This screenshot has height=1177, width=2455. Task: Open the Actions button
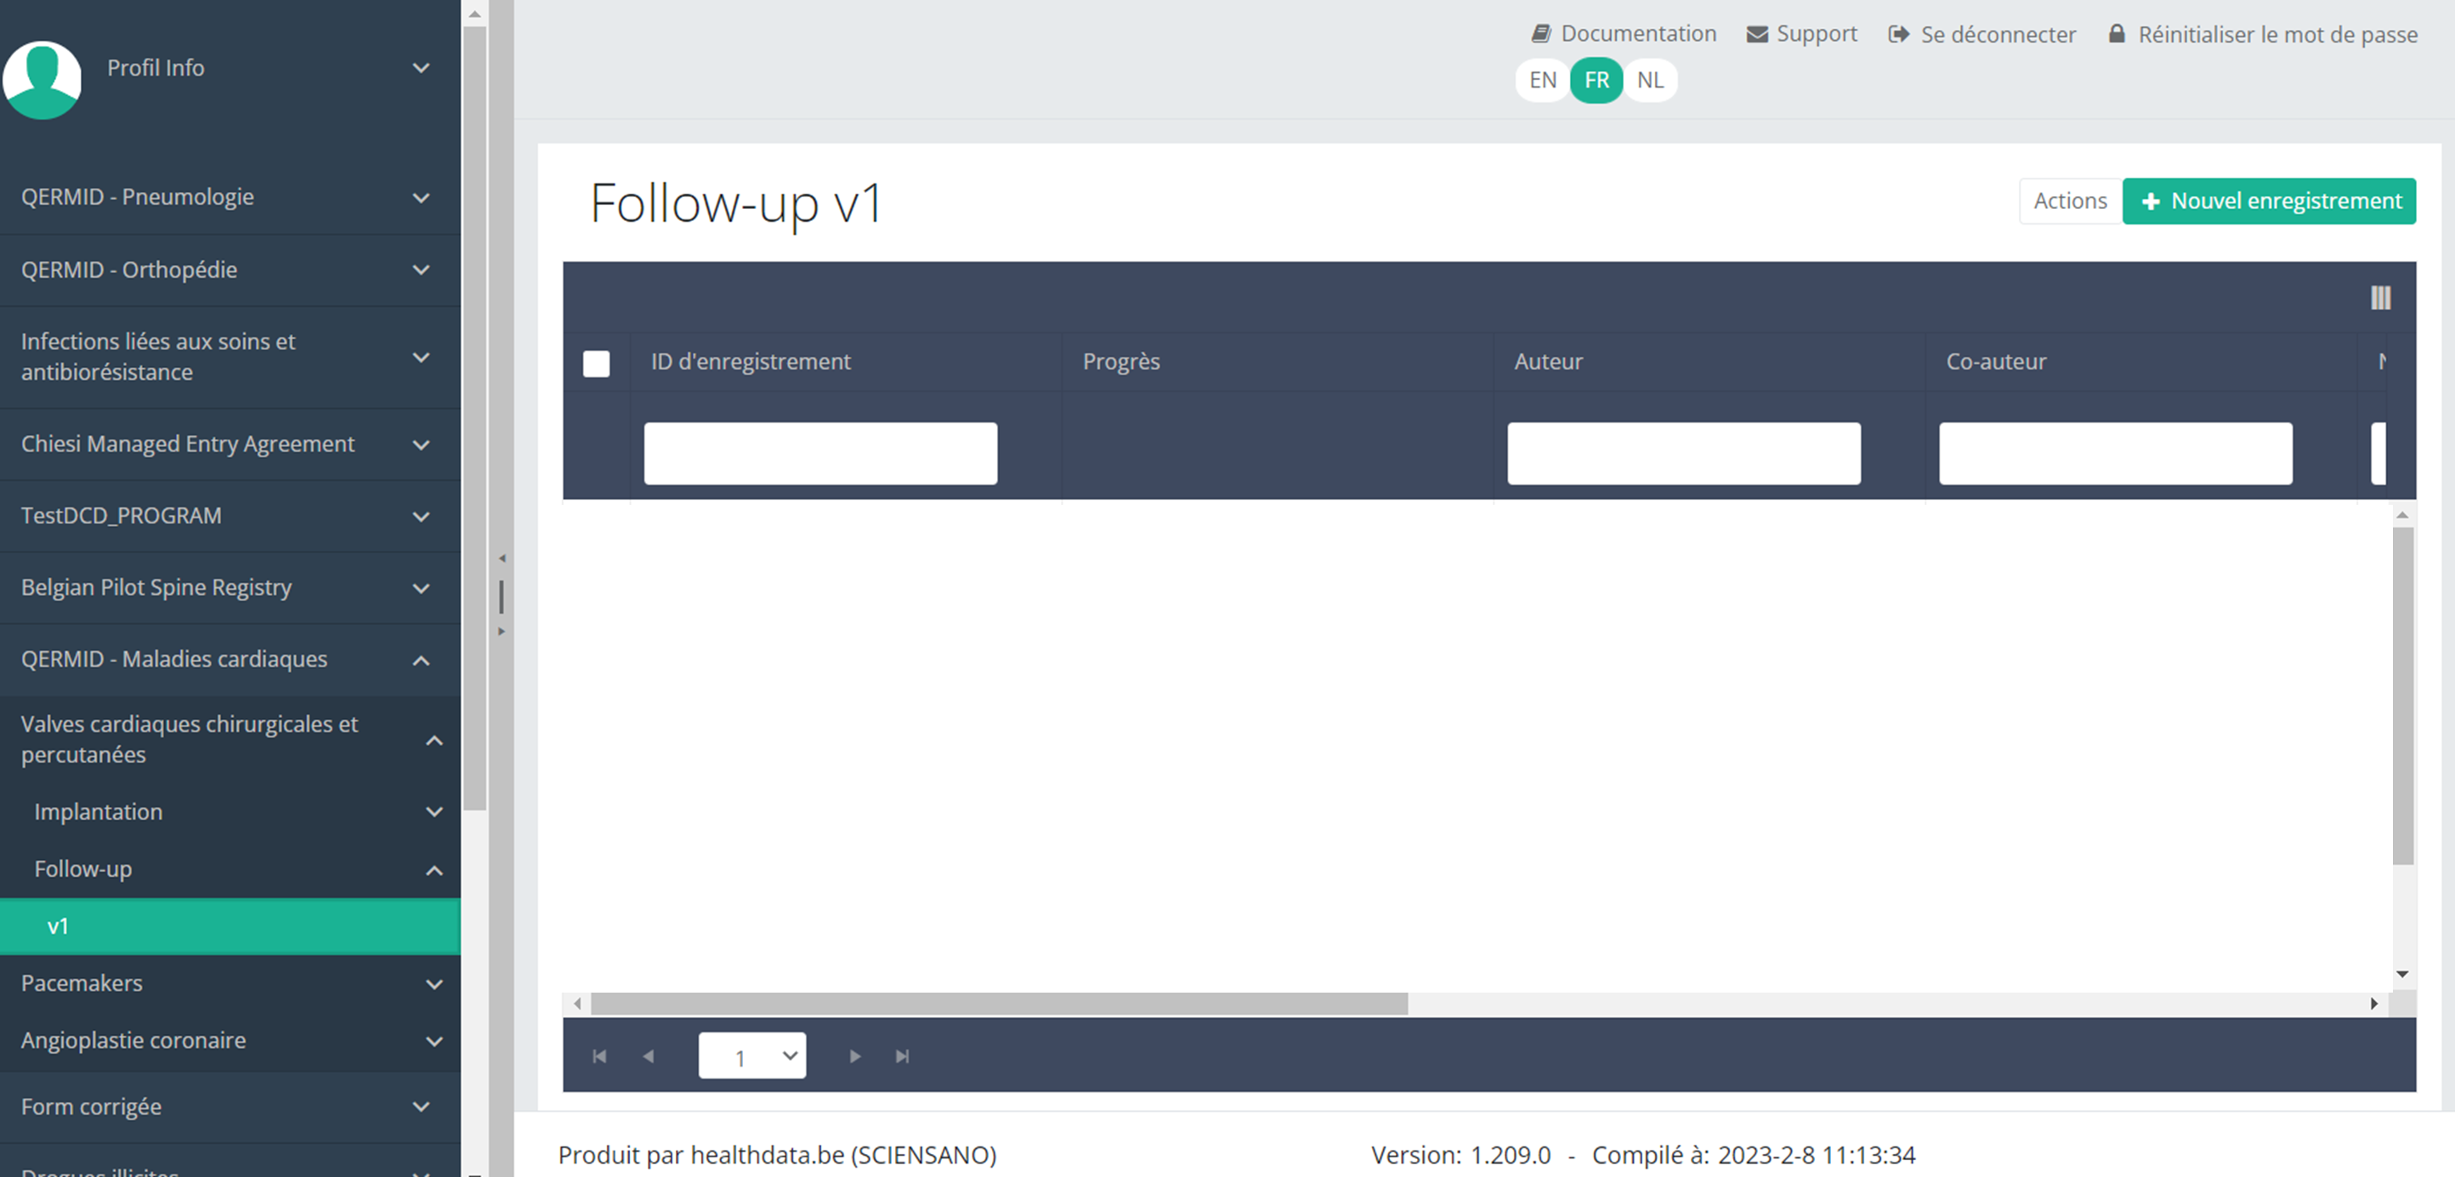(x=2069, y=201)
